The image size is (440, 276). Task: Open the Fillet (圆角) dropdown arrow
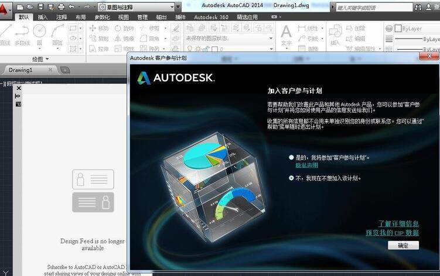(166, 39)
